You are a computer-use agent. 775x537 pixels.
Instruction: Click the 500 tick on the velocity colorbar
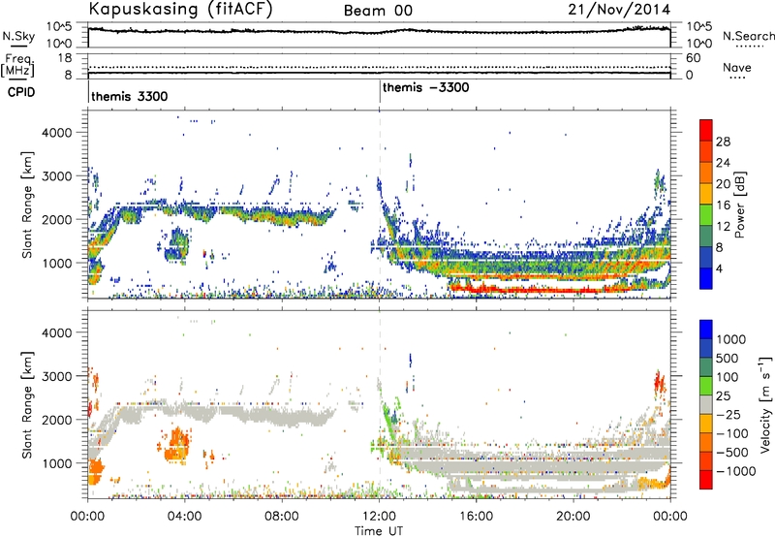click(728, 358)
